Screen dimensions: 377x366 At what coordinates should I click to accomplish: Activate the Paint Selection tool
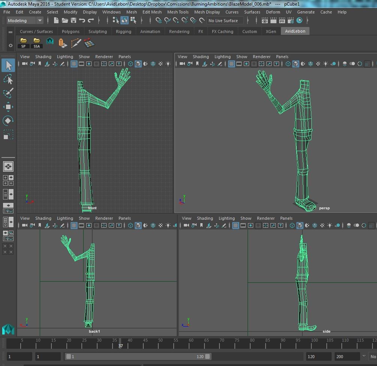(x=8, y=93)
